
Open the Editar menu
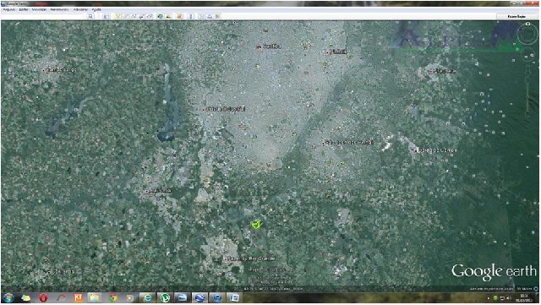(x=24, y=9)
